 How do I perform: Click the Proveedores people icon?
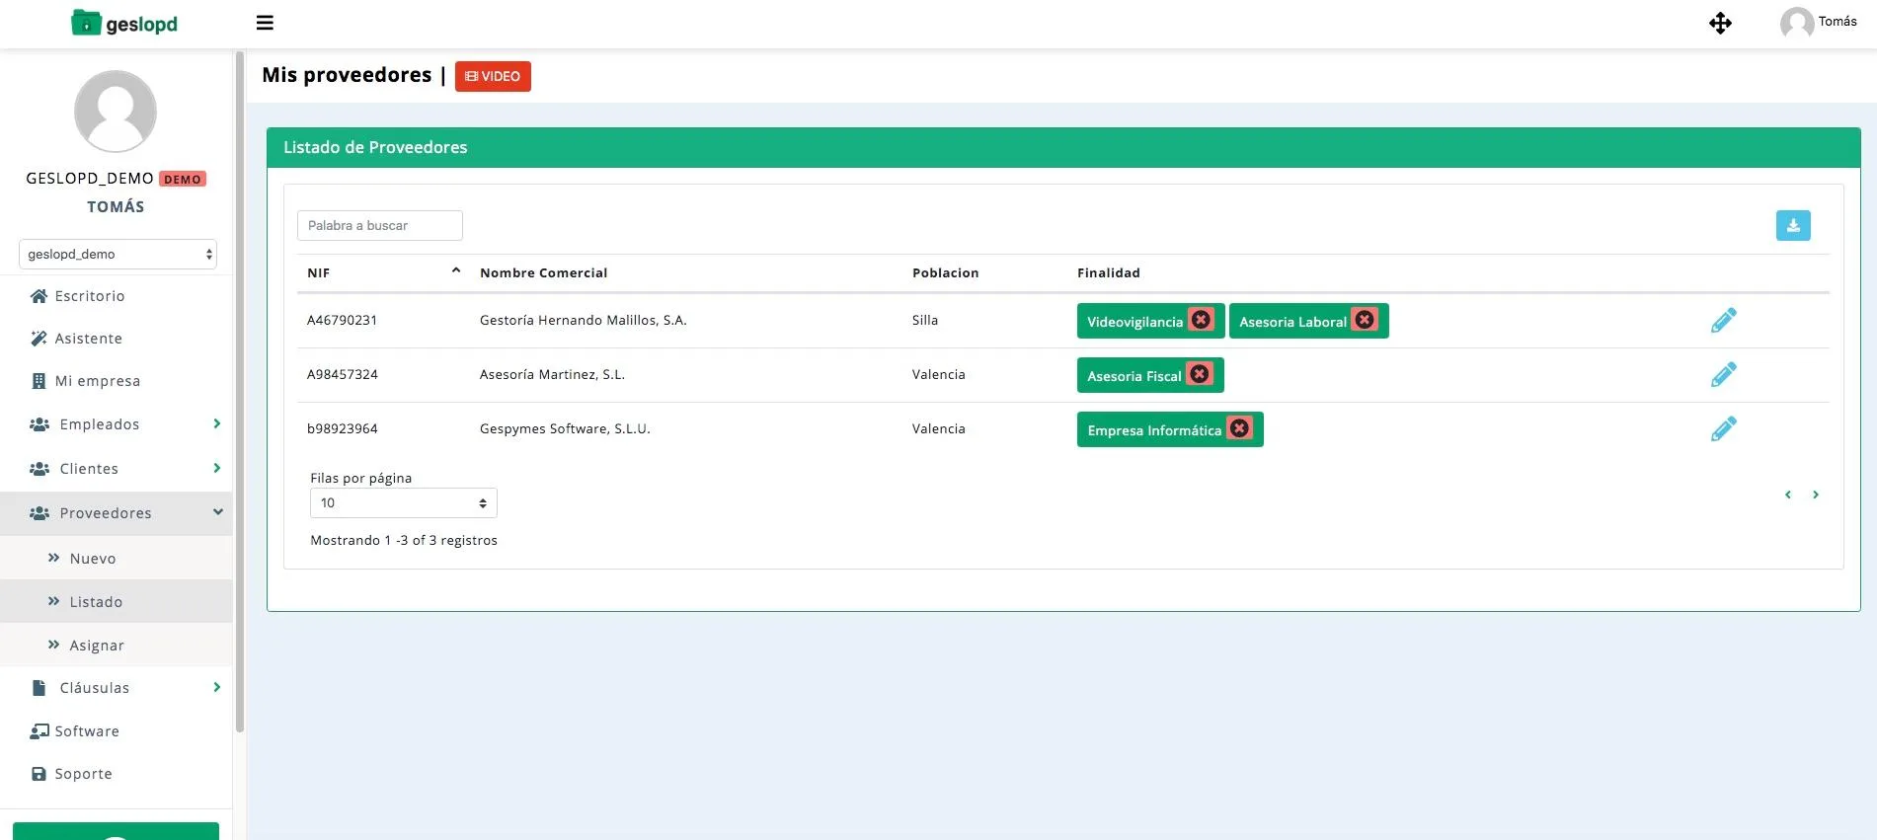(x=39, y=513)
